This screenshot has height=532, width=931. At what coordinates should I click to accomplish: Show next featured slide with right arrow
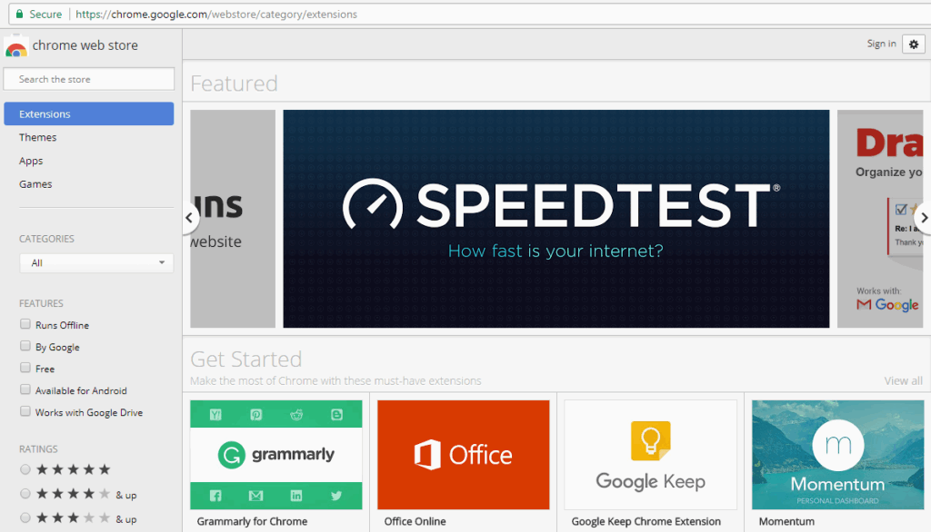924,218
